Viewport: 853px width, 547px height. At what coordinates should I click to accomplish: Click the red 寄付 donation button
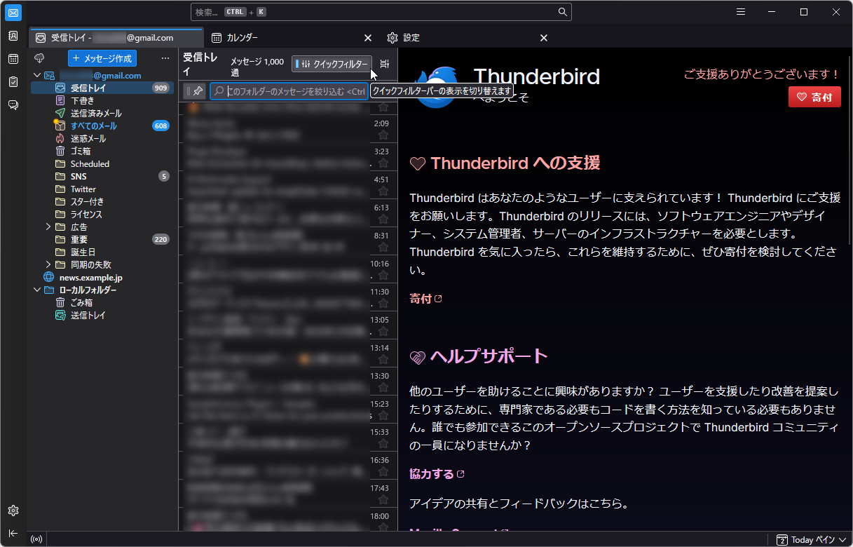814,97
